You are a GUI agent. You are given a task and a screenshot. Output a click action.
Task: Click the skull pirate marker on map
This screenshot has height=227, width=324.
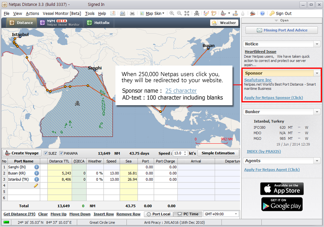pyautogui.click(x=77, y=103)
